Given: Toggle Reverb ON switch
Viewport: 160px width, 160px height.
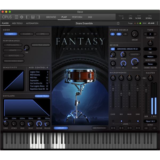Looking at the screenshot, I should [x=113, y=49].
